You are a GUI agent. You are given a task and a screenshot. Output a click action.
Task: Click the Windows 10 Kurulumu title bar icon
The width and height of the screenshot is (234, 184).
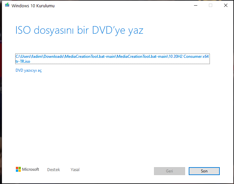[x=7, y=5]
